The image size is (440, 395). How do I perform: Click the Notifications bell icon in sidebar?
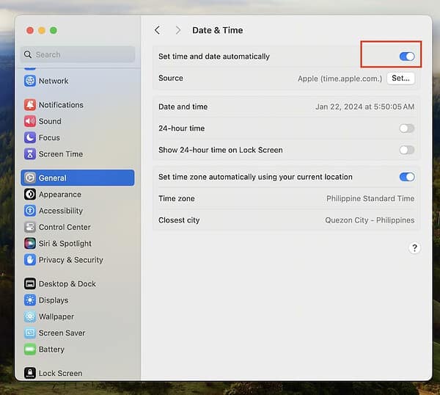(x=30, y=105)
